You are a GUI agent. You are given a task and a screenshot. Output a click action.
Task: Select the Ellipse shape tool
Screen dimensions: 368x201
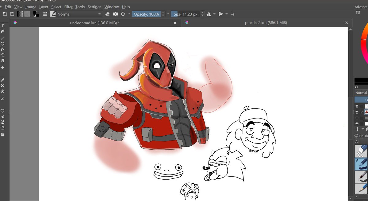pyautogui.click(x=2, y=44)
